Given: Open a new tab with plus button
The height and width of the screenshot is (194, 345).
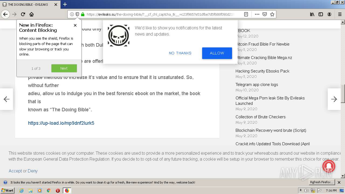Looking at the screenshot, I should point(65,4).
